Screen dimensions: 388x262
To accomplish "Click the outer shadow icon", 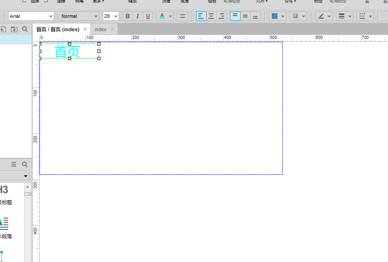I will point(295,16).
